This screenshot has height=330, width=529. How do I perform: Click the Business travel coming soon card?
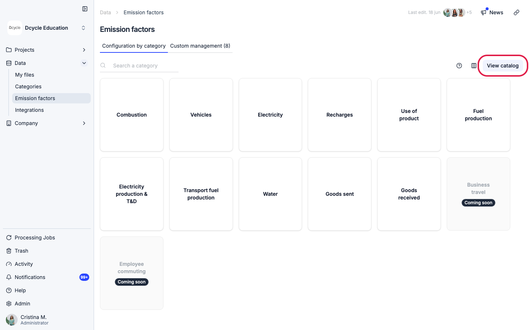click(478, 194)
